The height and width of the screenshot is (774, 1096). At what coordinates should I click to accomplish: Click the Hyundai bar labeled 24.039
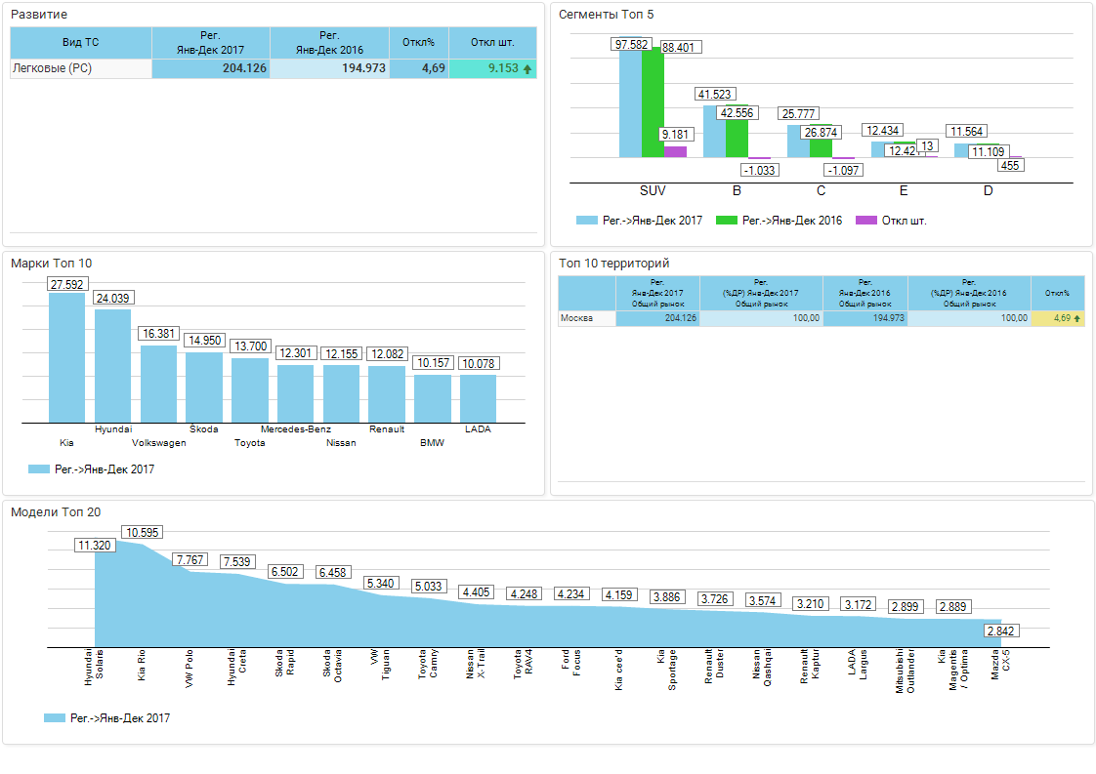click(x=112, y=365)
